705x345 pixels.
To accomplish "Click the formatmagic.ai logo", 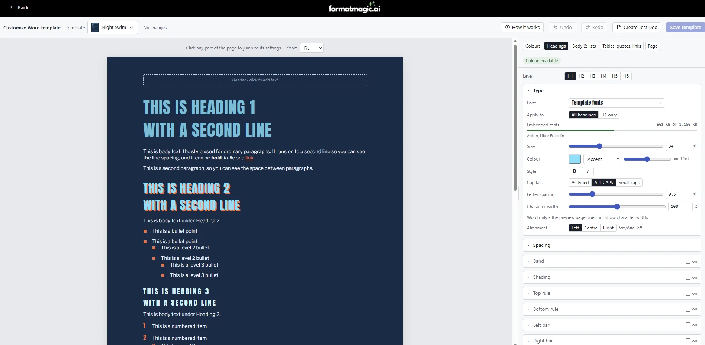I will pyautogui.click(x=354, y=8).
